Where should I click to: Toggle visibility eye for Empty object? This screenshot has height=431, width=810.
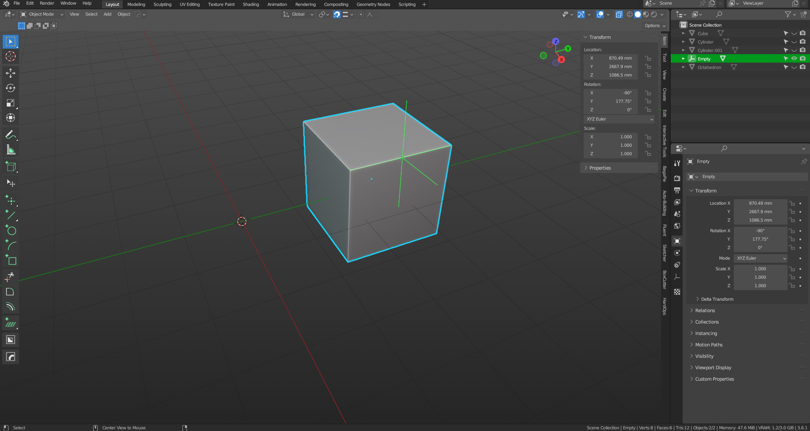pos(794,59)
